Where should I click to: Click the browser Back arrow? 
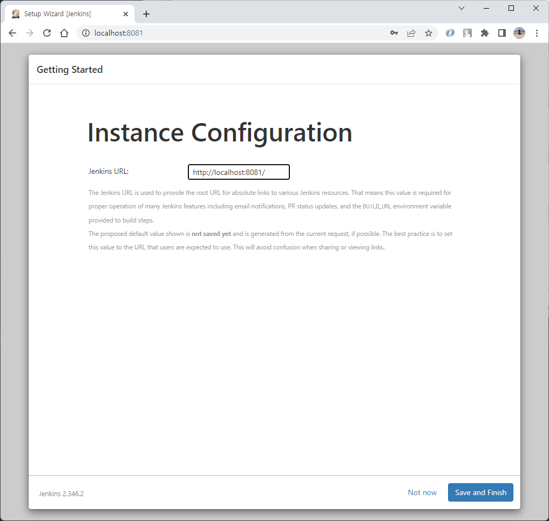12,33
